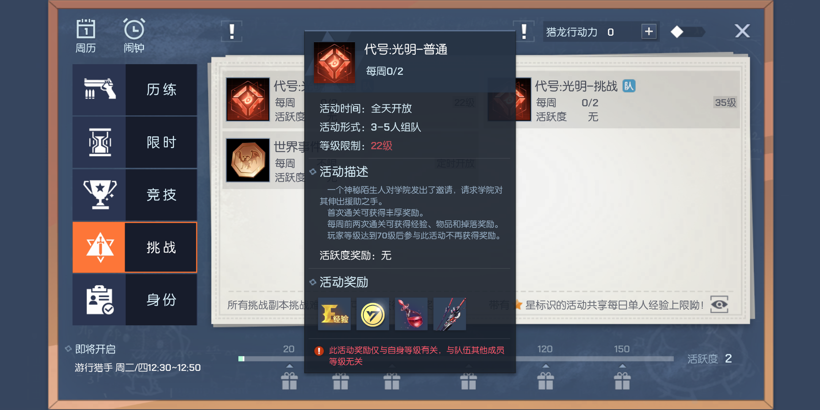Click the exclamation info icon left of popup
The image size is (820, 410).
[232, 31]
